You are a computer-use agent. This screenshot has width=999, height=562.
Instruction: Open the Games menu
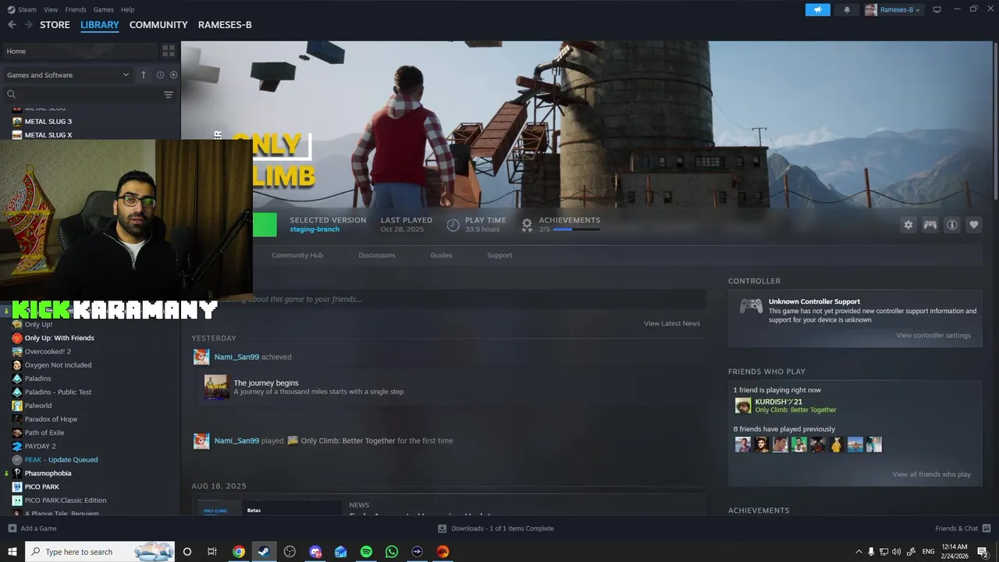(x=103, y=9)
